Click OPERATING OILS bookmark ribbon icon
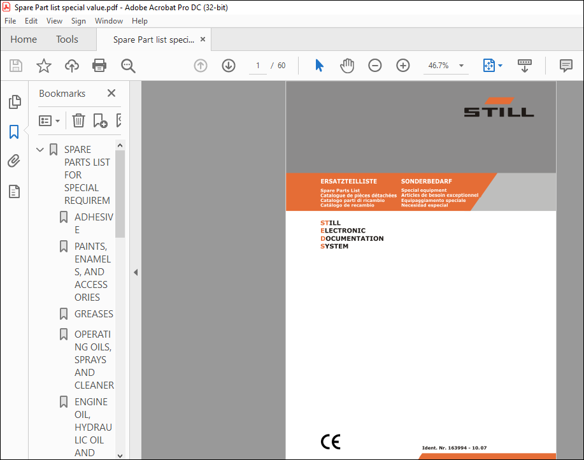The height and width of the screenshot is (460, 584). [x=64, y=334]
